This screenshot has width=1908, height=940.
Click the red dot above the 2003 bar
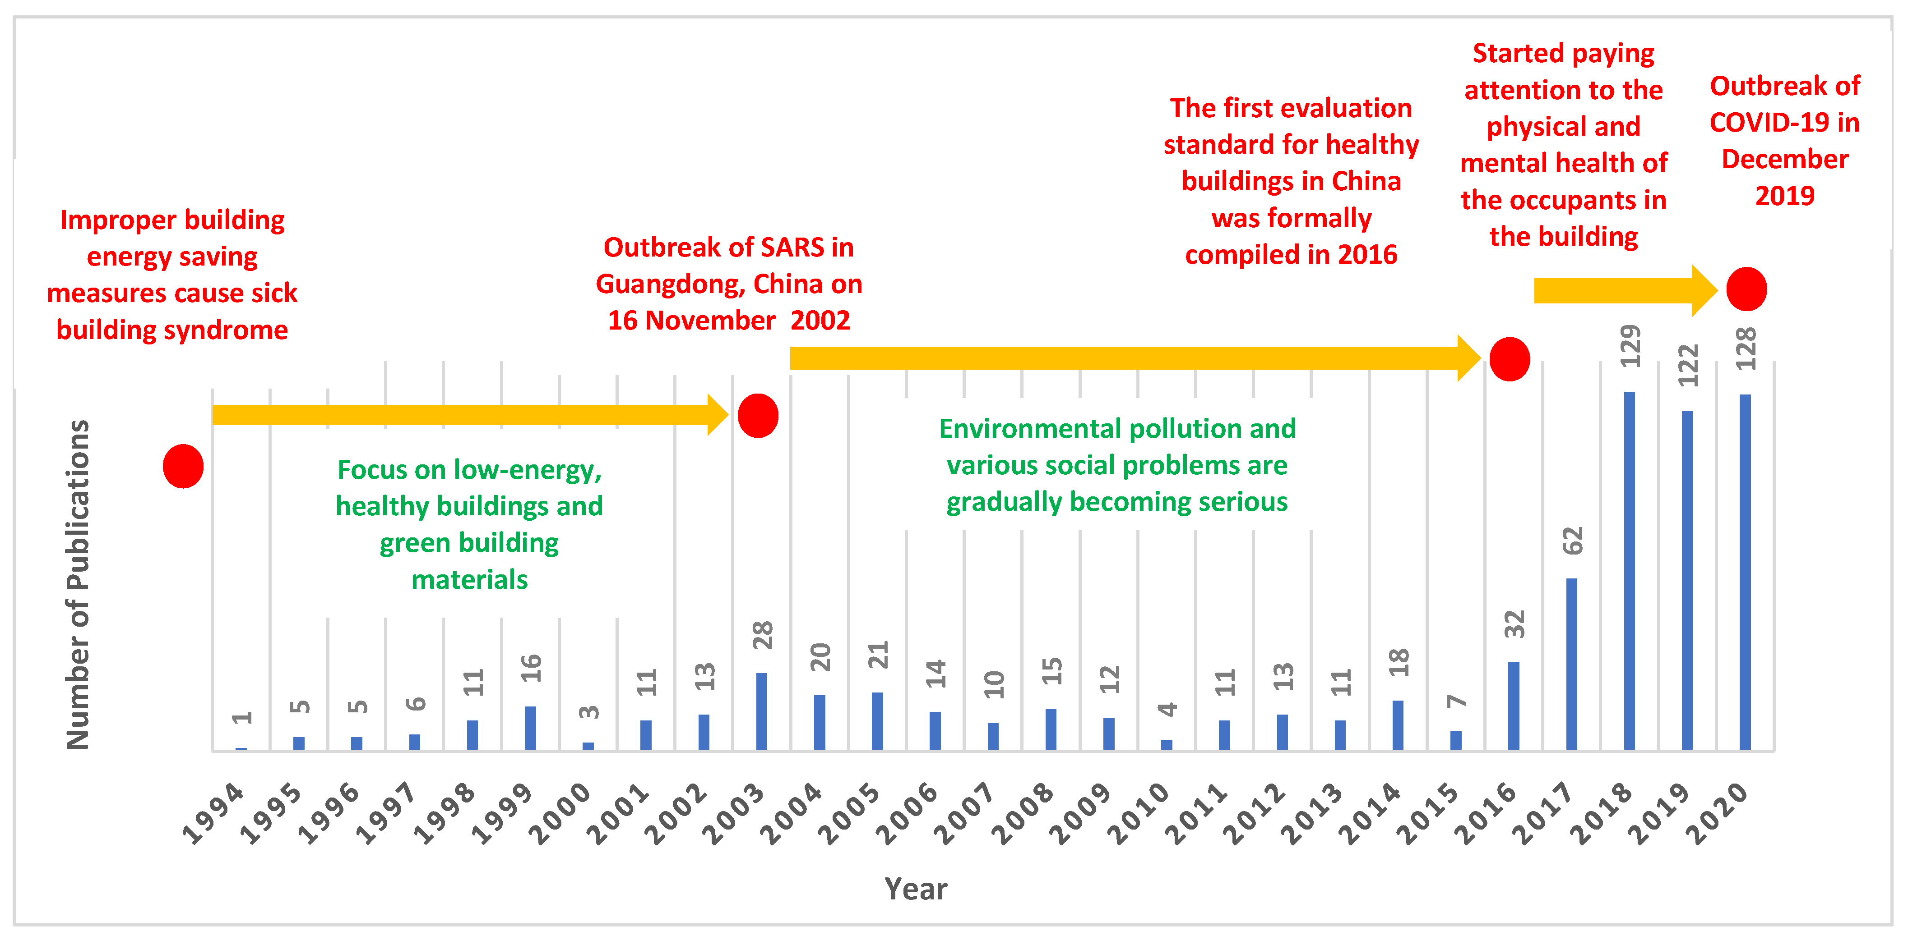pyautogui.click(x=758, y=416)
